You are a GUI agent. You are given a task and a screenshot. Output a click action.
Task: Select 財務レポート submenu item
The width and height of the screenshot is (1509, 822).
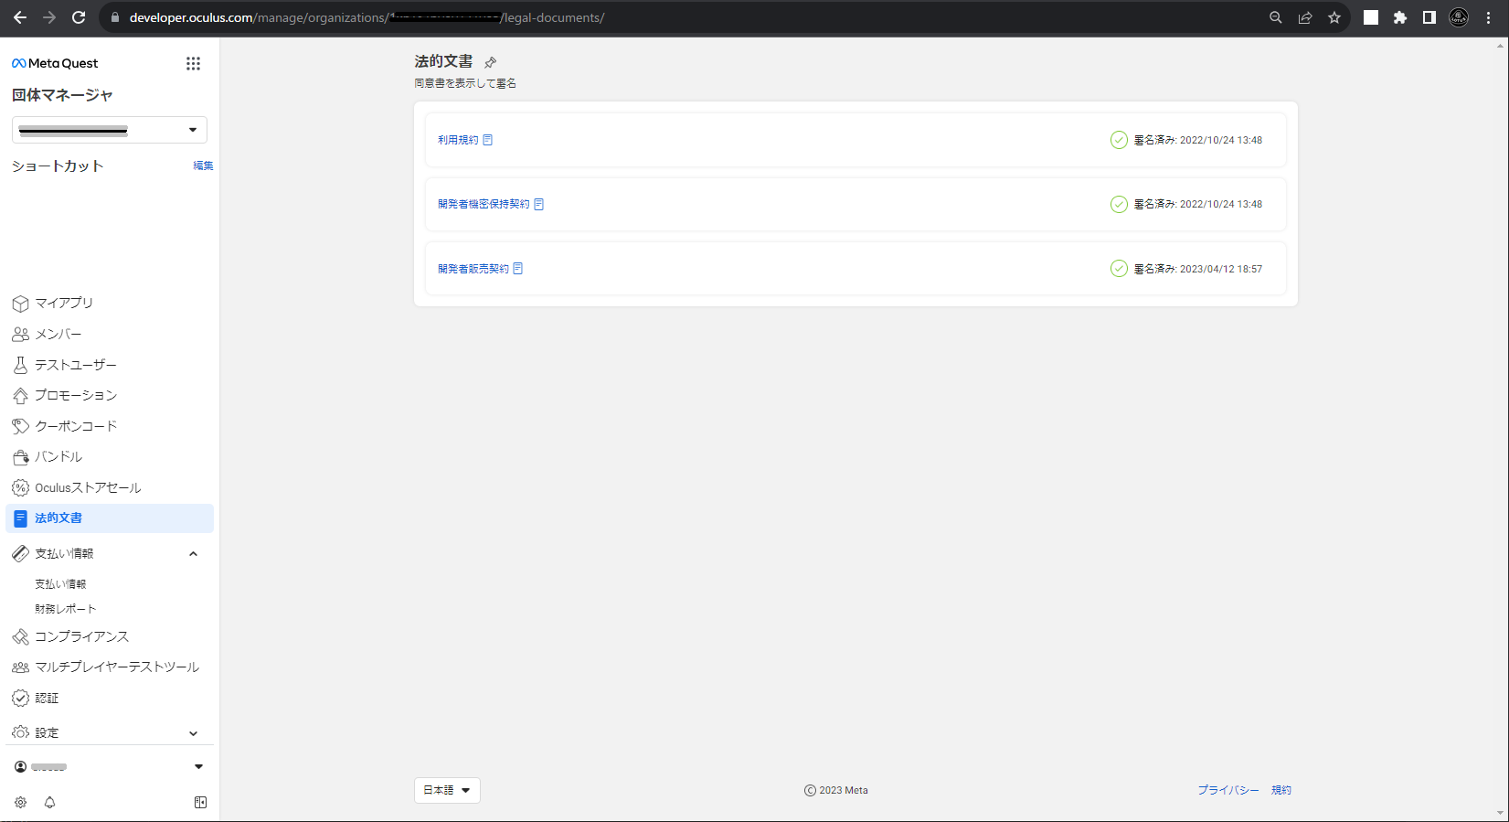(x=66, y=609)
